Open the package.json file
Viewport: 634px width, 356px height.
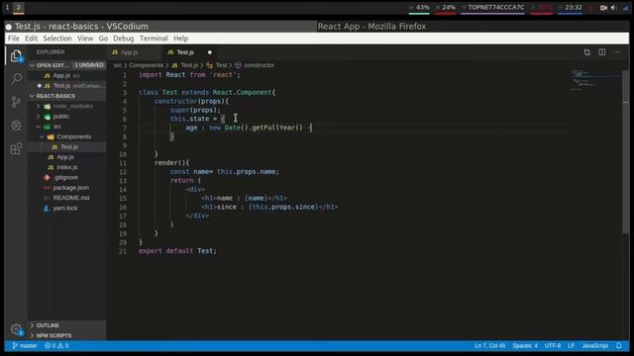(66, 188)
